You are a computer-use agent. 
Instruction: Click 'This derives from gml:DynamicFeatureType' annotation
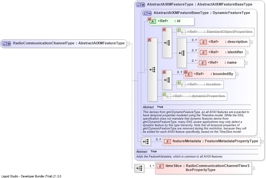point(196,122)
